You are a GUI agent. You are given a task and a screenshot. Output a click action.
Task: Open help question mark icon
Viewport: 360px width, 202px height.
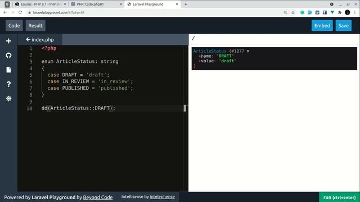[x=8, y=84]
